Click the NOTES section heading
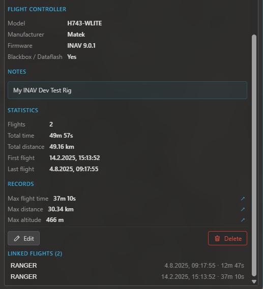This screenshot has height=289, width=263. 17,72
